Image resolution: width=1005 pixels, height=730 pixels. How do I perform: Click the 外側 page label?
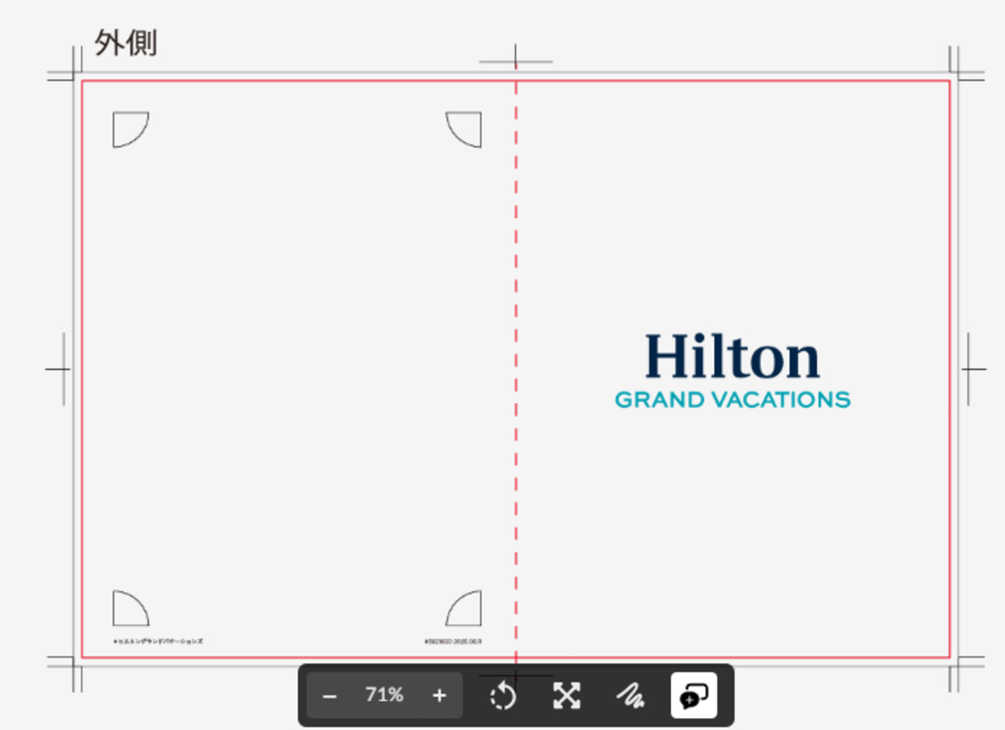point(126,43)
